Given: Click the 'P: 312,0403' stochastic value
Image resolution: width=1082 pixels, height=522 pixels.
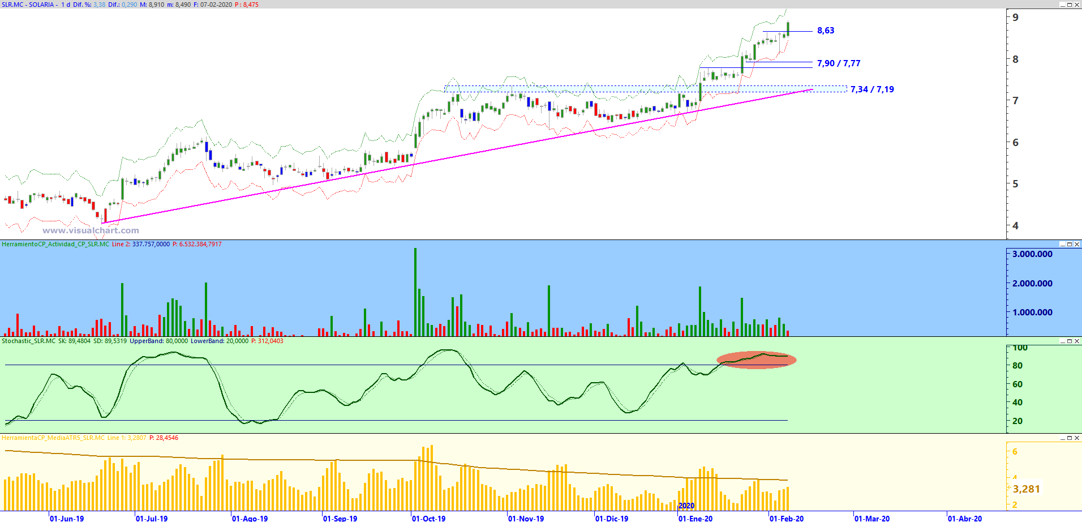Looking at the screenshot, I should point(268,341).
